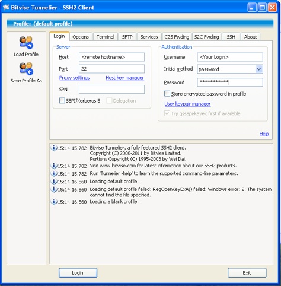
Task: Click the Login button
Action: pyautogui.click(x=78, y=273)
